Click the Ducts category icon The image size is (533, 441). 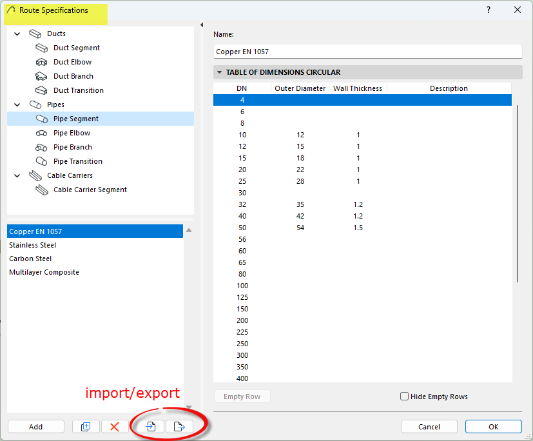pos(35,34)
